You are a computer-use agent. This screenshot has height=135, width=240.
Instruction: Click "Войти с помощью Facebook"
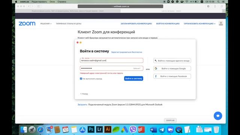[x=172, y=76]
